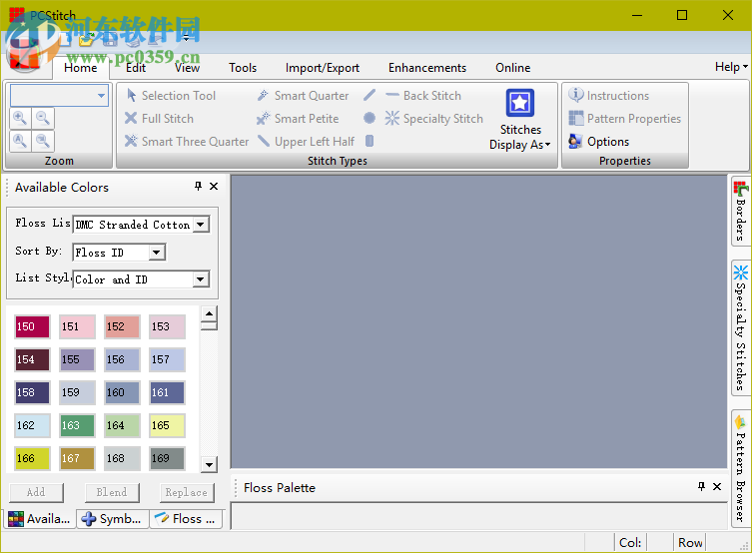Screen dimensions: 752x553
Task: Open the Options dialog
Action: tap(598, 142)
